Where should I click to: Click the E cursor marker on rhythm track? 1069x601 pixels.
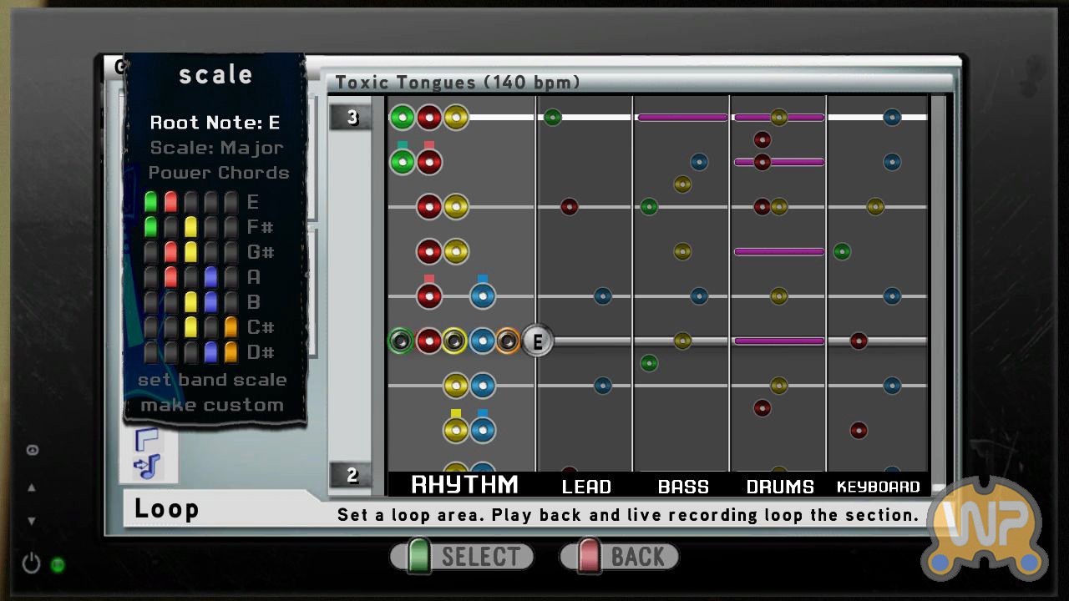tap(538, 341)
